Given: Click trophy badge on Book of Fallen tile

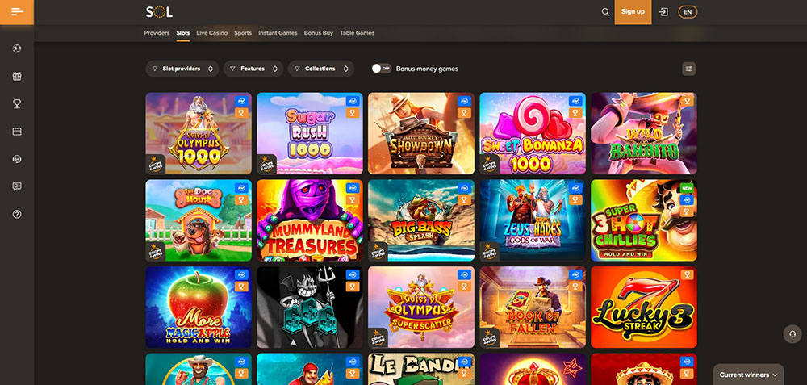Looking at the screenshot, I should (575, 287).
